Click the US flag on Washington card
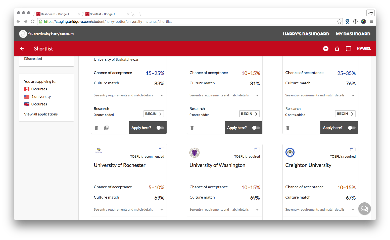This screenshot has width=390, height=240. (x=257, y=149)
